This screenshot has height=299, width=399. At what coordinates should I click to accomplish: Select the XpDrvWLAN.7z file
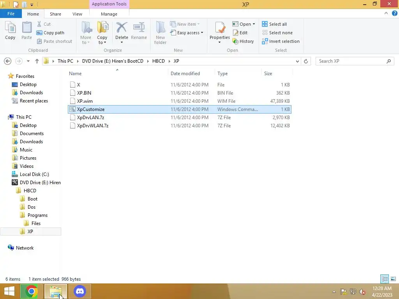180,126
